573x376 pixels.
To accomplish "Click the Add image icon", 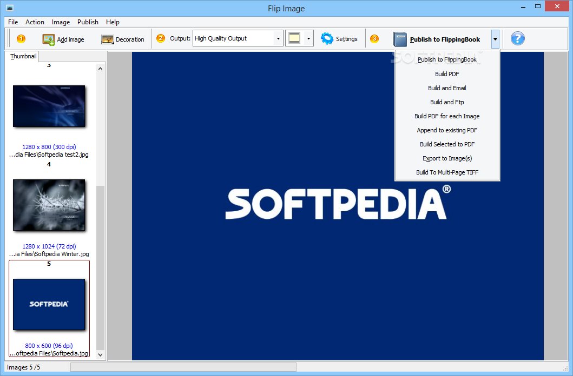I will [x=48, y=39].
